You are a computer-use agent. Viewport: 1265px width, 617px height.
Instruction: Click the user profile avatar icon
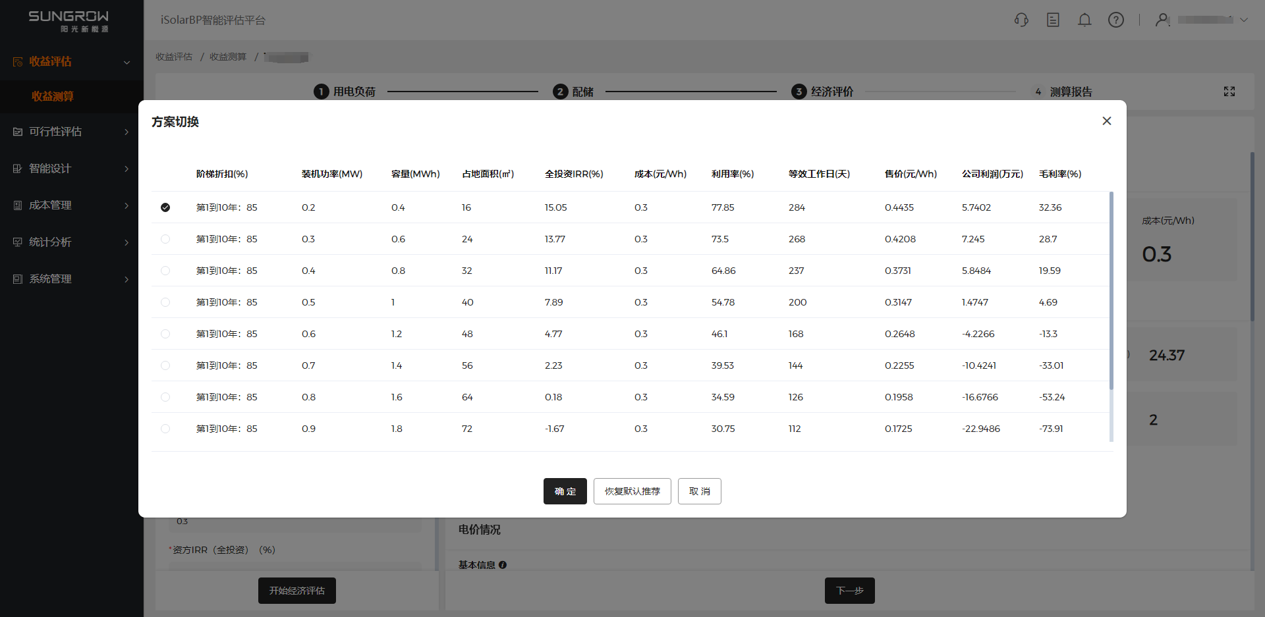click(1162, 20)
